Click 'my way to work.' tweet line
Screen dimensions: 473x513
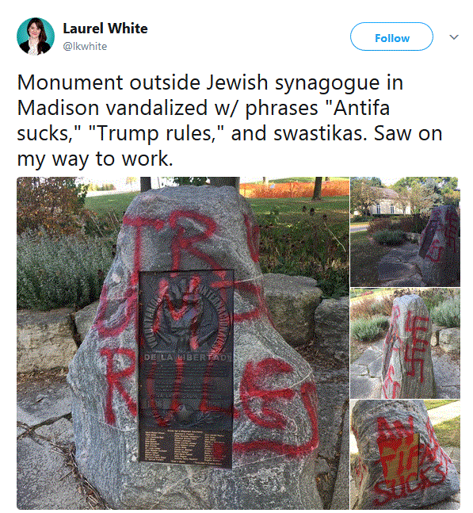tap(95, 159)
